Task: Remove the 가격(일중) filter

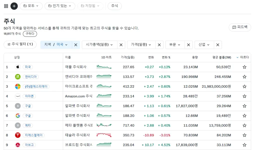Action: click(159, 45)
